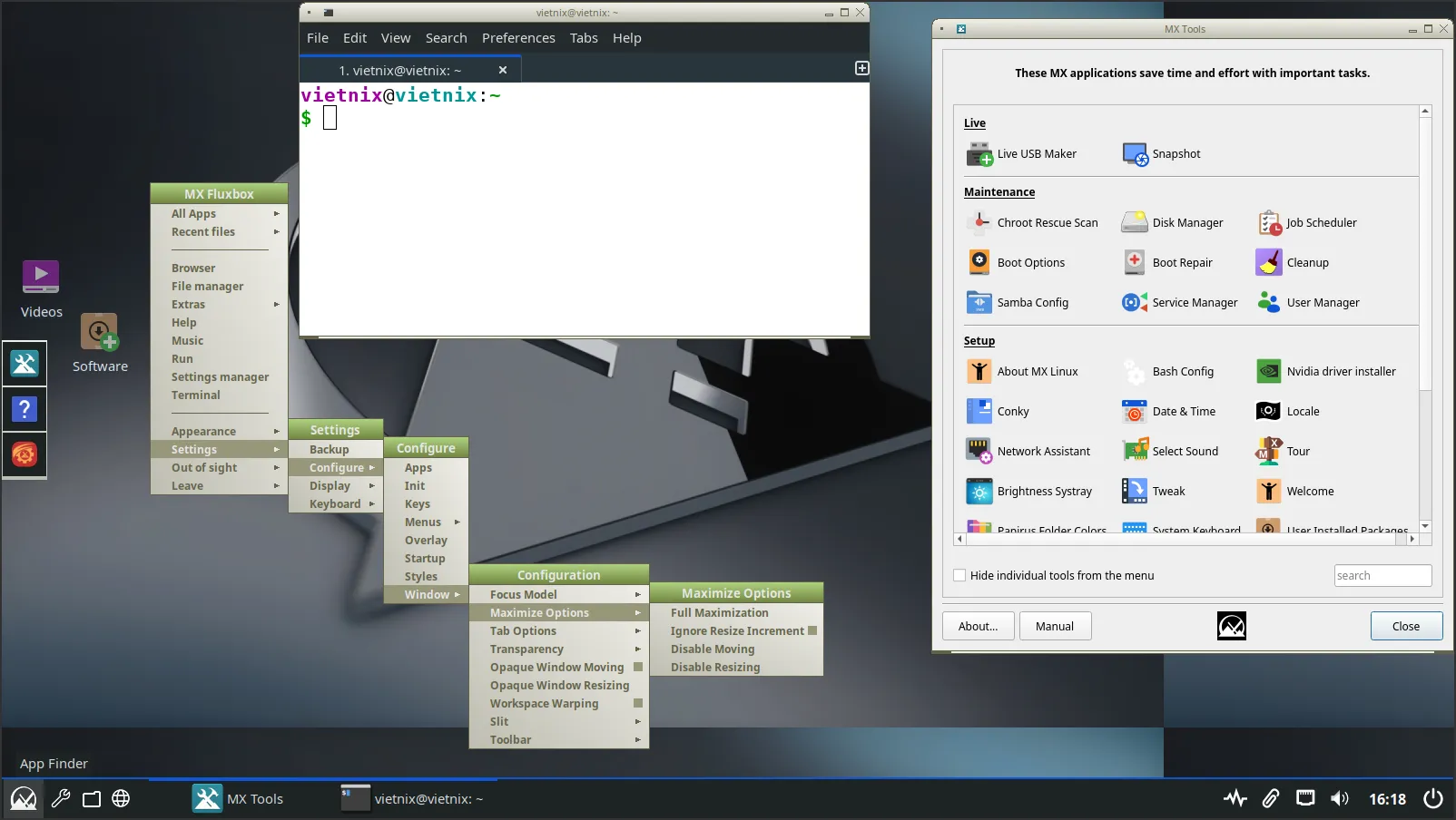
Task: Open Live USB Maker tool
Action: click(1022, 154)
